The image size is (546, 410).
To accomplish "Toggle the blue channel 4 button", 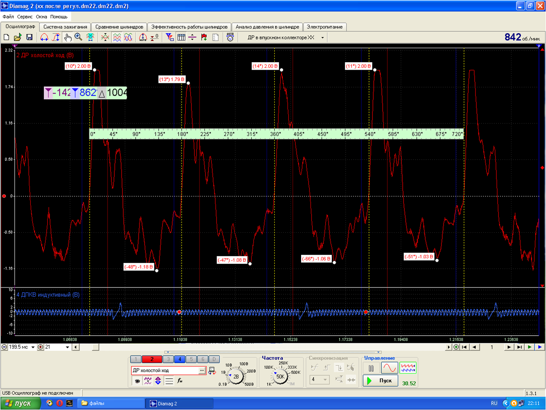I will pos(180,359).
